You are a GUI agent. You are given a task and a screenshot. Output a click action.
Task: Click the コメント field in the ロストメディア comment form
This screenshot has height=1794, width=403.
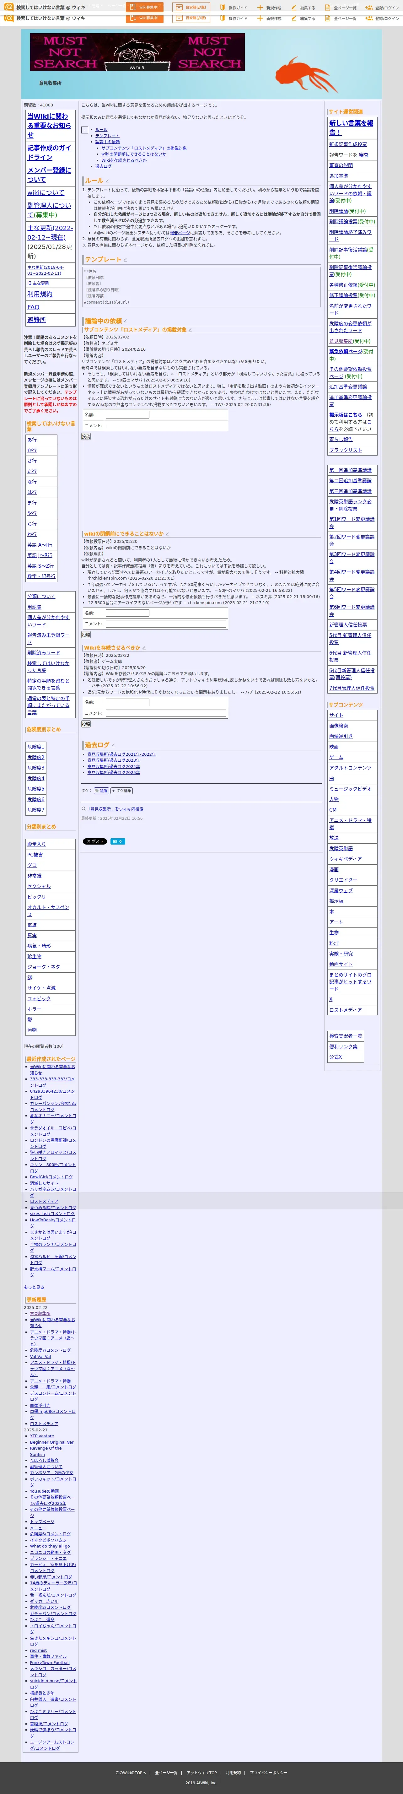coord(166,425)
